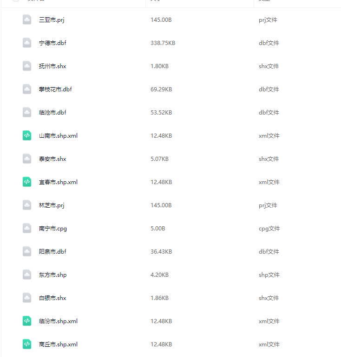
Task: Open the file named 抚州市.shx
Action: pos(52,66)
